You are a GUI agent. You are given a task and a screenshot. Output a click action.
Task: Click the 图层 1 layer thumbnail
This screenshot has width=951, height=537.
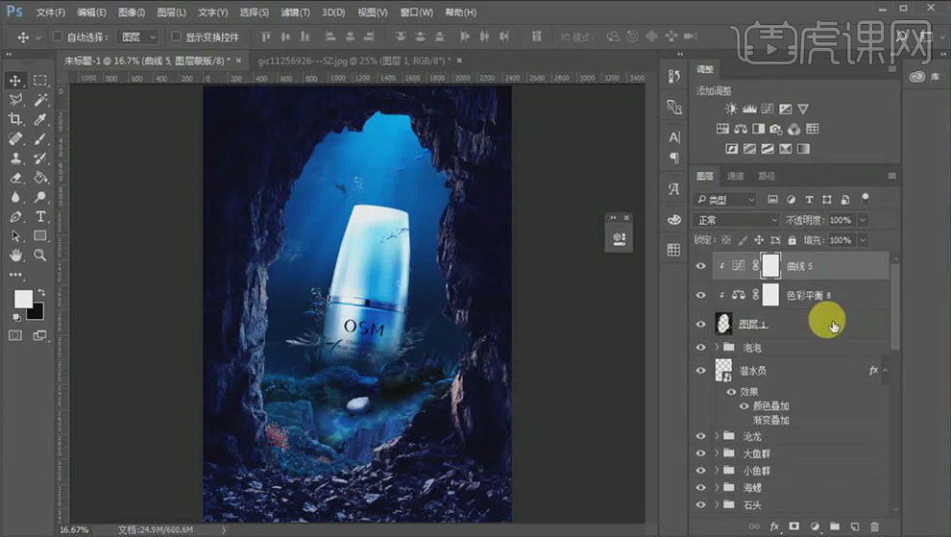724,324
